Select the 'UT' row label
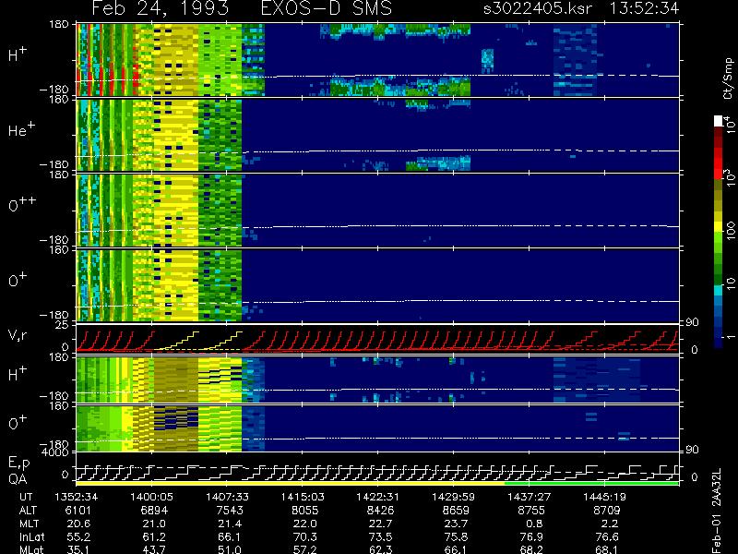The width and height of the screenshot is (738, 554). tap(26, 497)
